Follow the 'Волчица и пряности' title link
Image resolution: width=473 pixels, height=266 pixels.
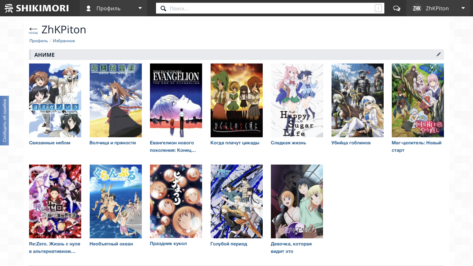point(113,143)
